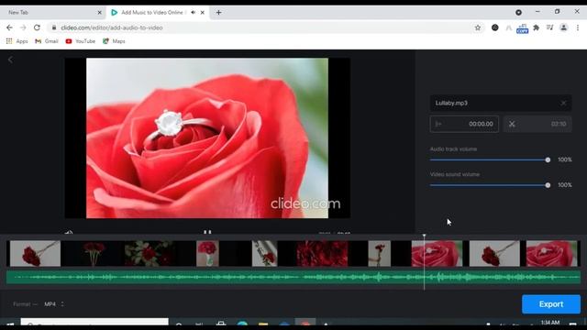Click the timeline playhead marker
Image resolution: width=587 pixels, height=330 pixels.
pos(424,236)
